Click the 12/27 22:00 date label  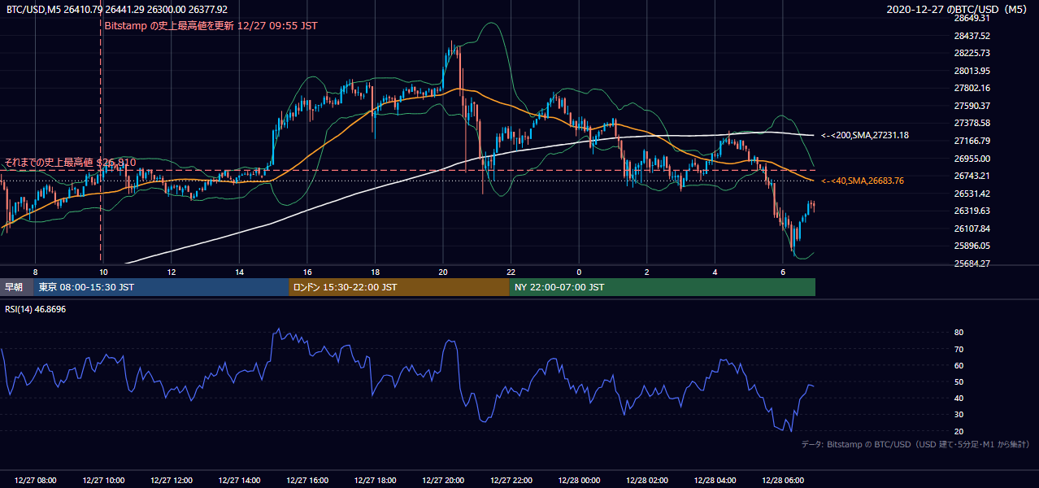(x=511, y=481)
